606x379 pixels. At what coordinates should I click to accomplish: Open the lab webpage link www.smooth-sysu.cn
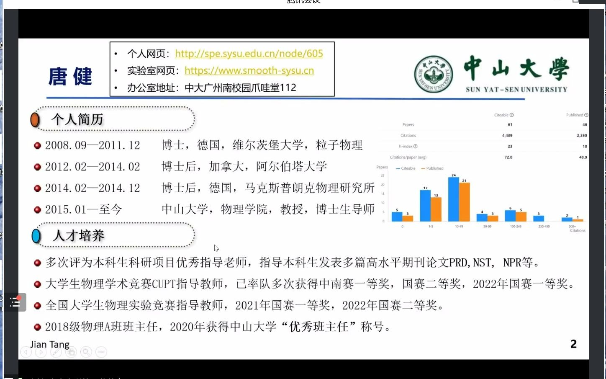[x=249, y=71]
